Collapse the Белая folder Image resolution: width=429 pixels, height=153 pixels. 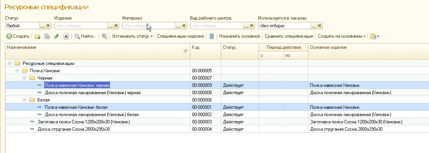(25, 100)
